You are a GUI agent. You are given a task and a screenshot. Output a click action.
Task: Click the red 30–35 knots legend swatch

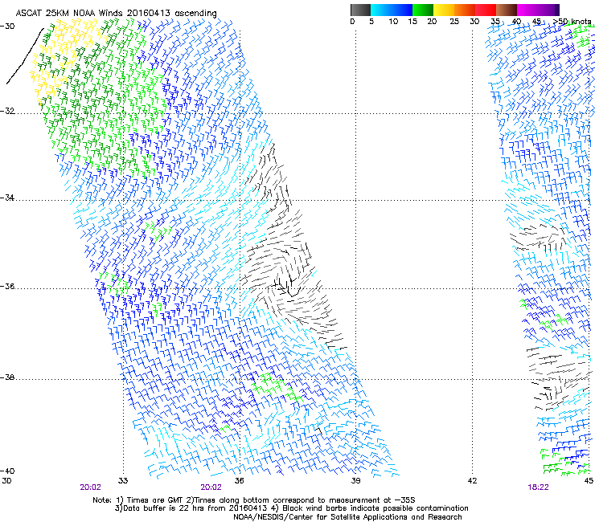click(486, 10)
